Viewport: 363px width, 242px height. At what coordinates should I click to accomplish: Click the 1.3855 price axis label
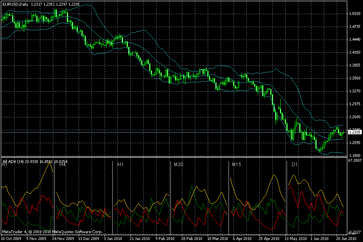click(x=355, y=65)
